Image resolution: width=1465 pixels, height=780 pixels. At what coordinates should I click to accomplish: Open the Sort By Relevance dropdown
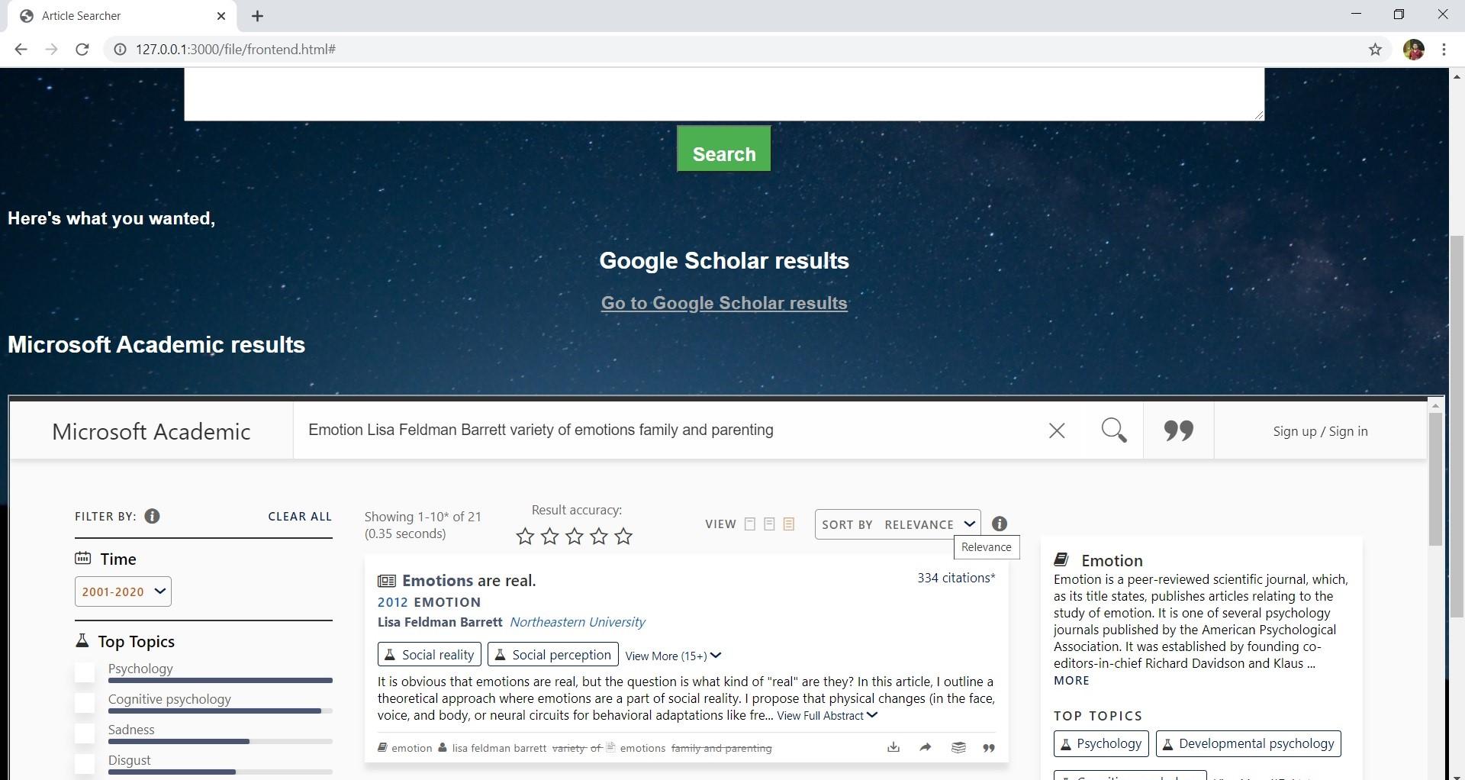pos(897,524)
